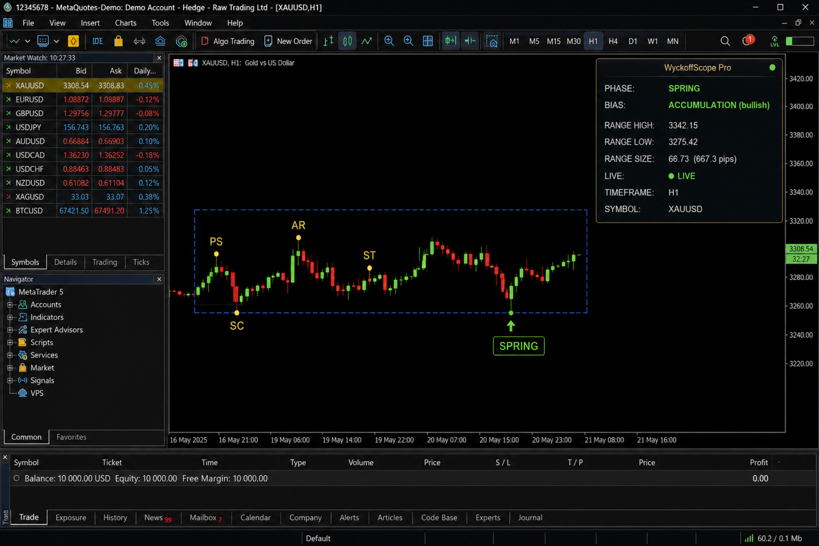Click the Default profile in status bar
819x546 pixels.
318,539
